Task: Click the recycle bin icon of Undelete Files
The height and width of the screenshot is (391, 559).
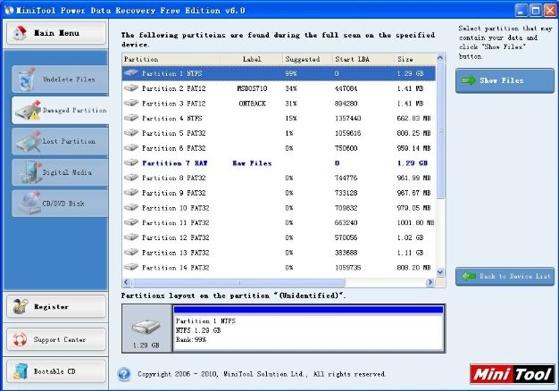Action: point(26,79)
